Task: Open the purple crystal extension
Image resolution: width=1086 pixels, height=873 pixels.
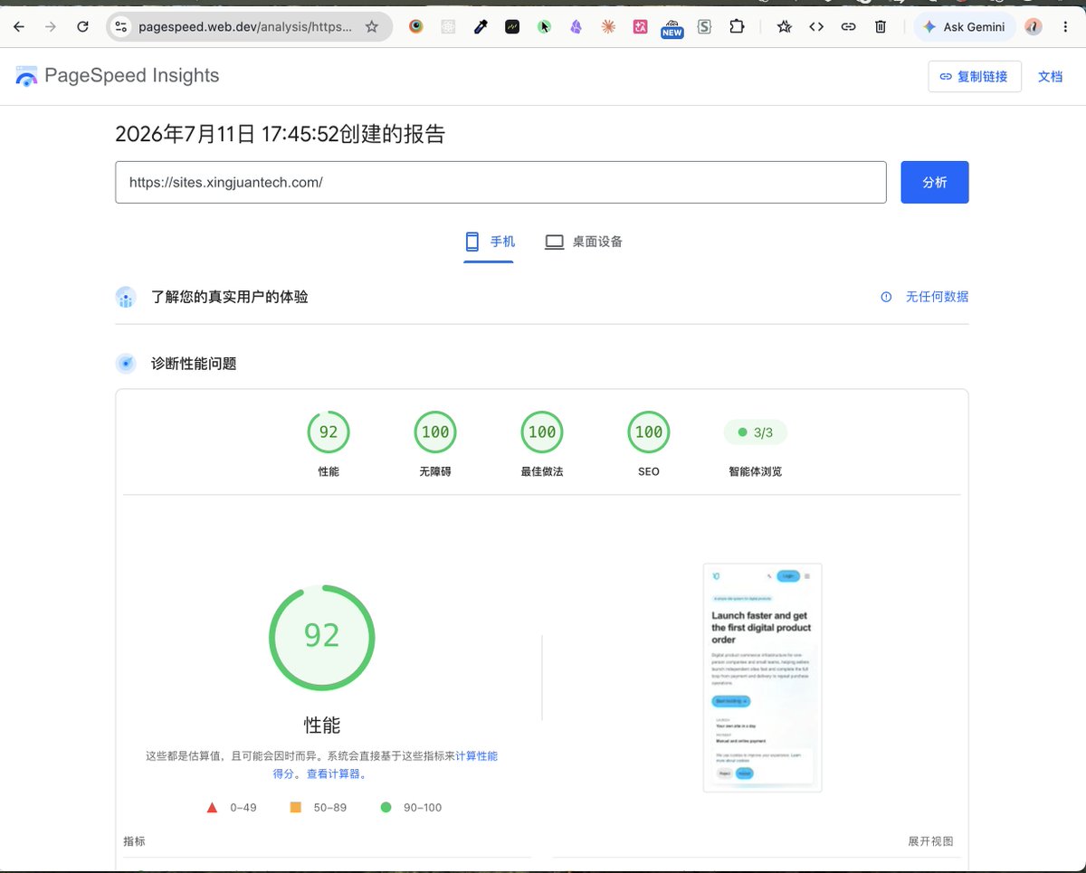Action: [576, 27]
